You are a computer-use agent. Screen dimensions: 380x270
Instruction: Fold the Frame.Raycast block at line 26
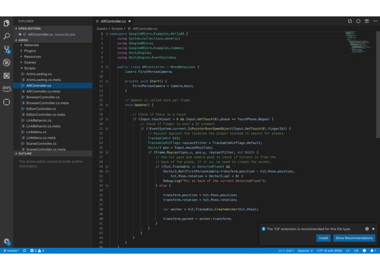[x=107, y=152]
